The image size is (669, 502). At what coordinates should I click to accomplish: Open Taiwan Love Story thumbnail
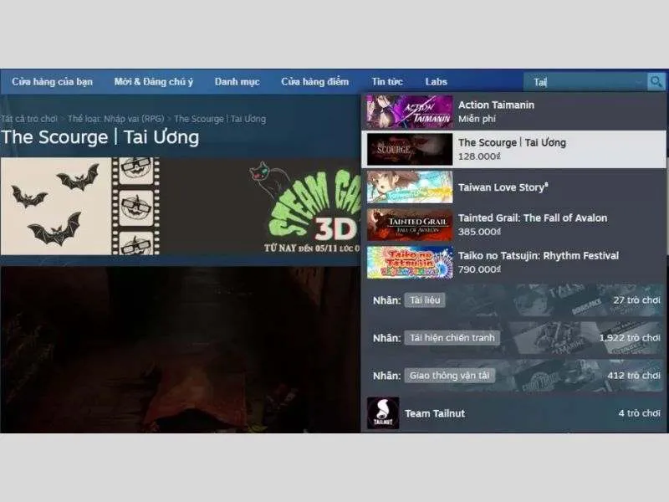(410, 187)
